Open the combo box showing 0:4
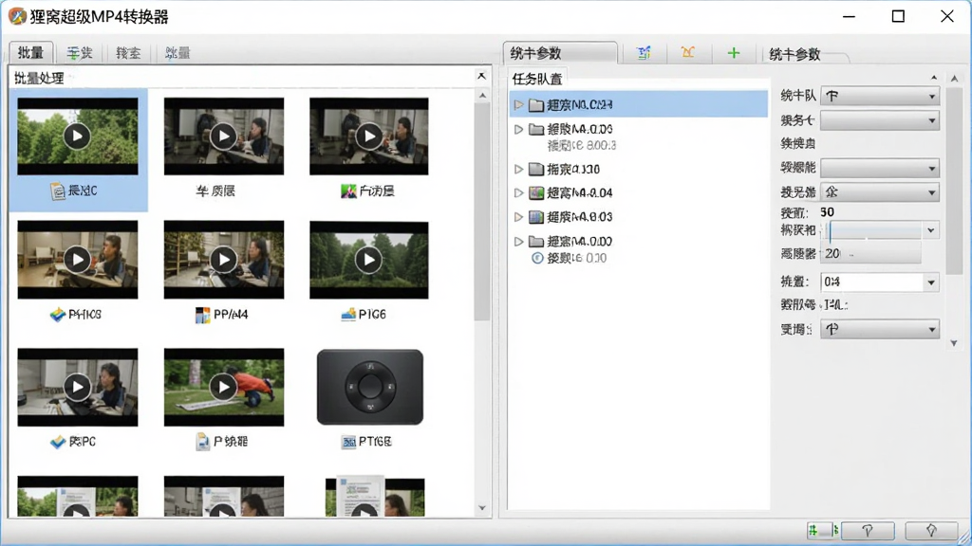This screenshot has height=546, width=972. coord(880,282)
